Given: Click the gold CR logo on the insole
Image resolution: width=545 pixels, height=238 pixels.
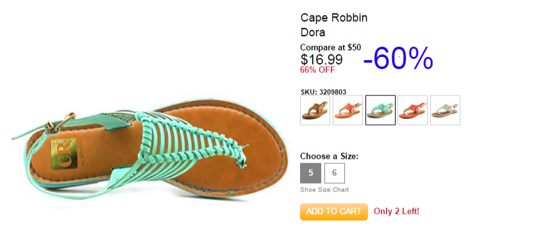Looking at the screenshot, I should point(63,154).
